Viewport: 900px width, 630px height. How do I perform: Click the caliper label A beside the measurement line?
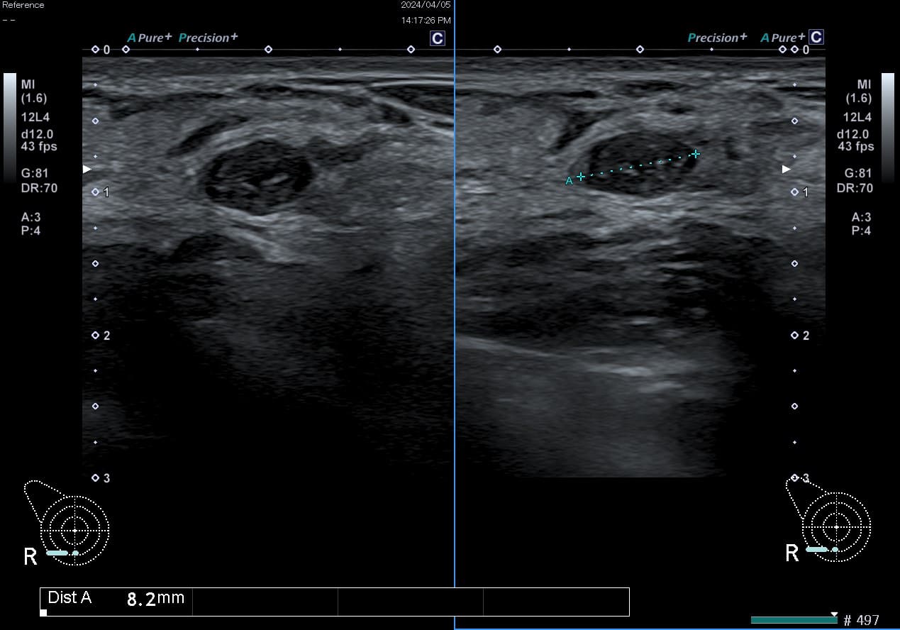569,182
